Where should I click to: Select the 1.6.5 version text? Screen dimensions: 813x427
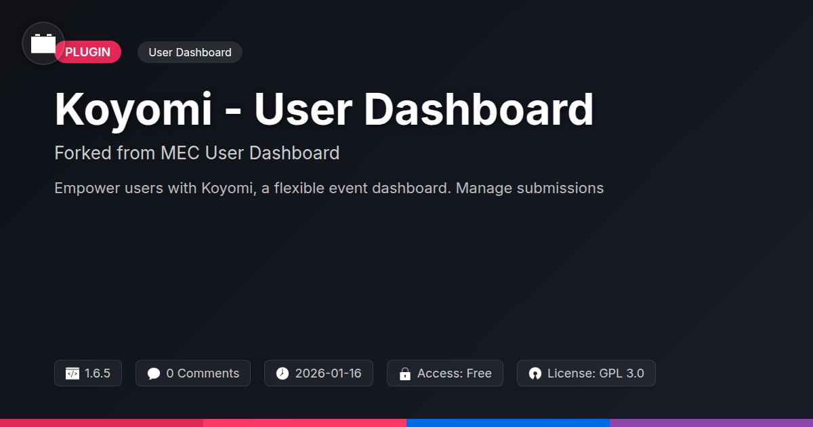(98, 373)
